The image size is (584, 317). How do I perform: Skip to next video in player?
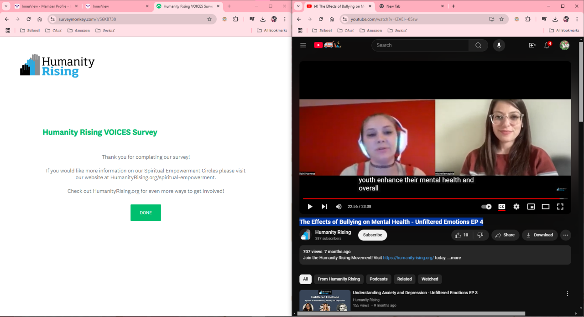pos(324,207)
